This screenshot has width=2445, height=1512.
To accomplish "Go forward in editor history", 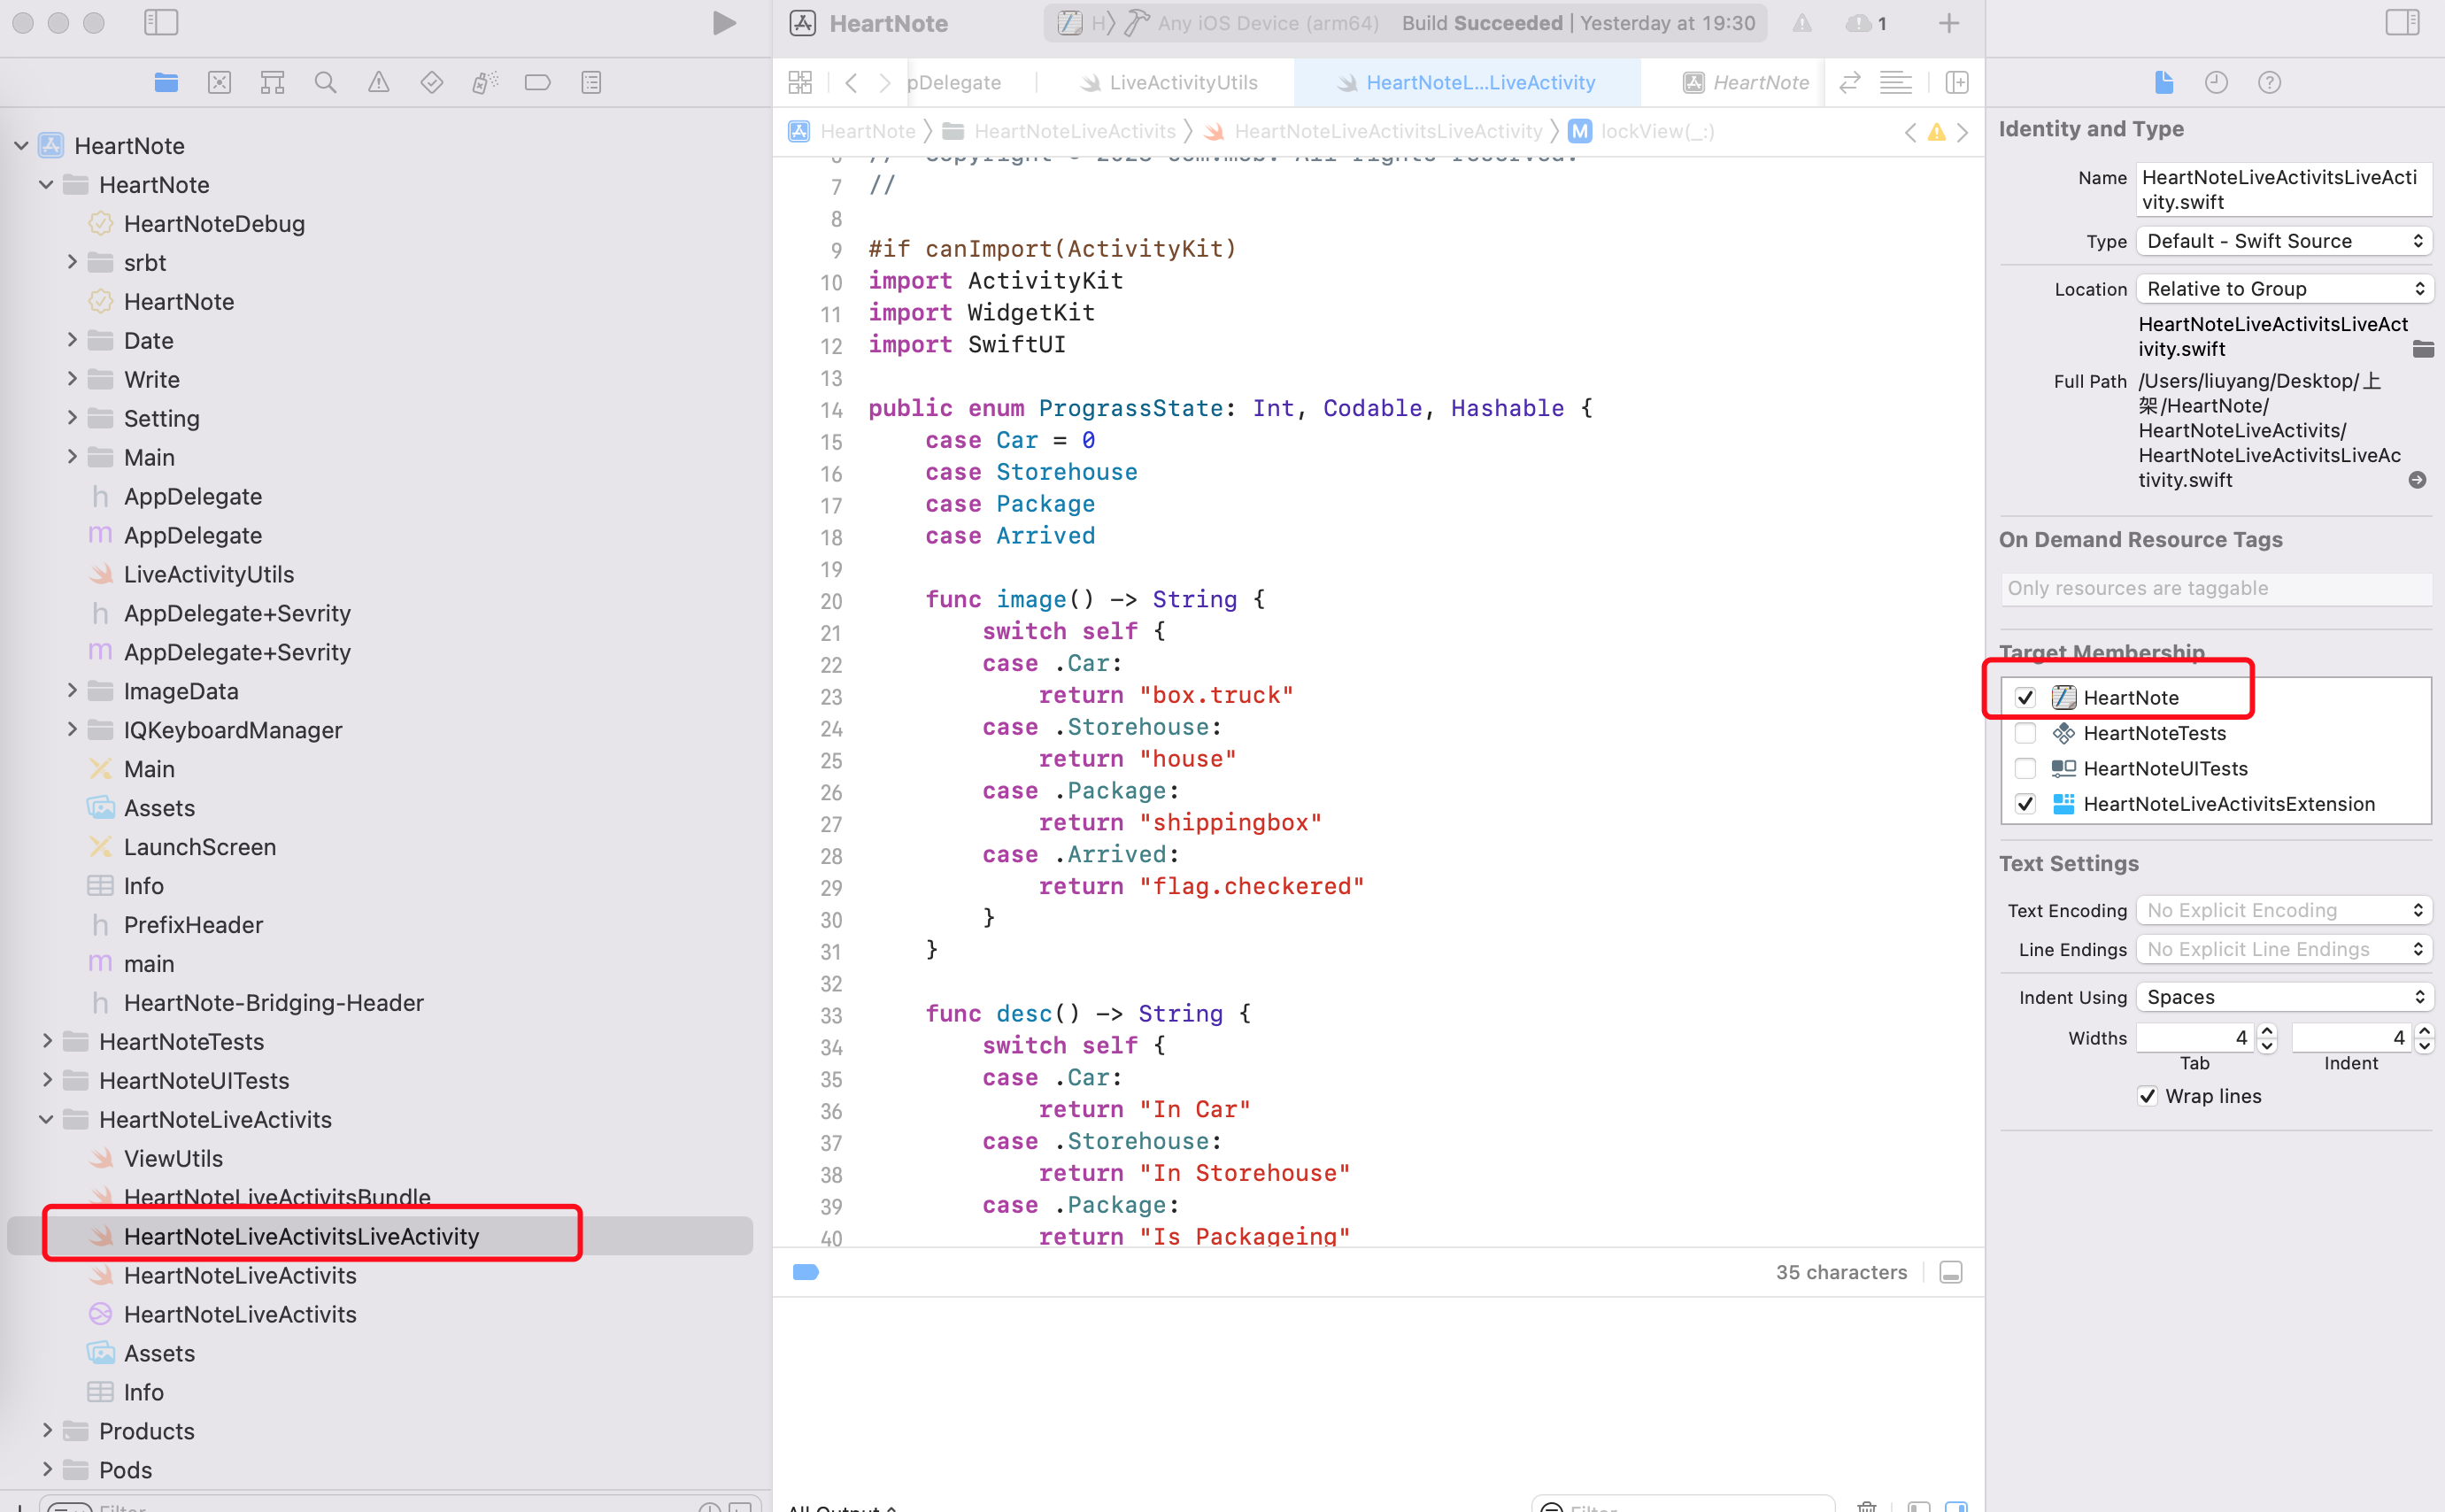I will [884, 82].
